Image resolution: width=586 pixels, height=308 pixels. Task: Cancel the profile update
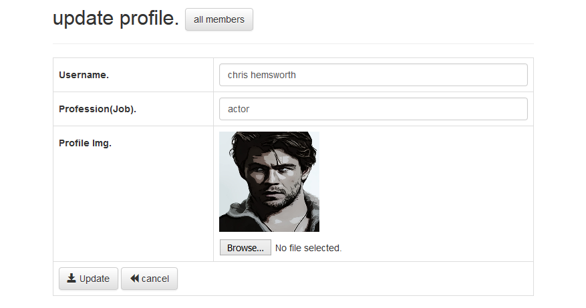point(149,279)
